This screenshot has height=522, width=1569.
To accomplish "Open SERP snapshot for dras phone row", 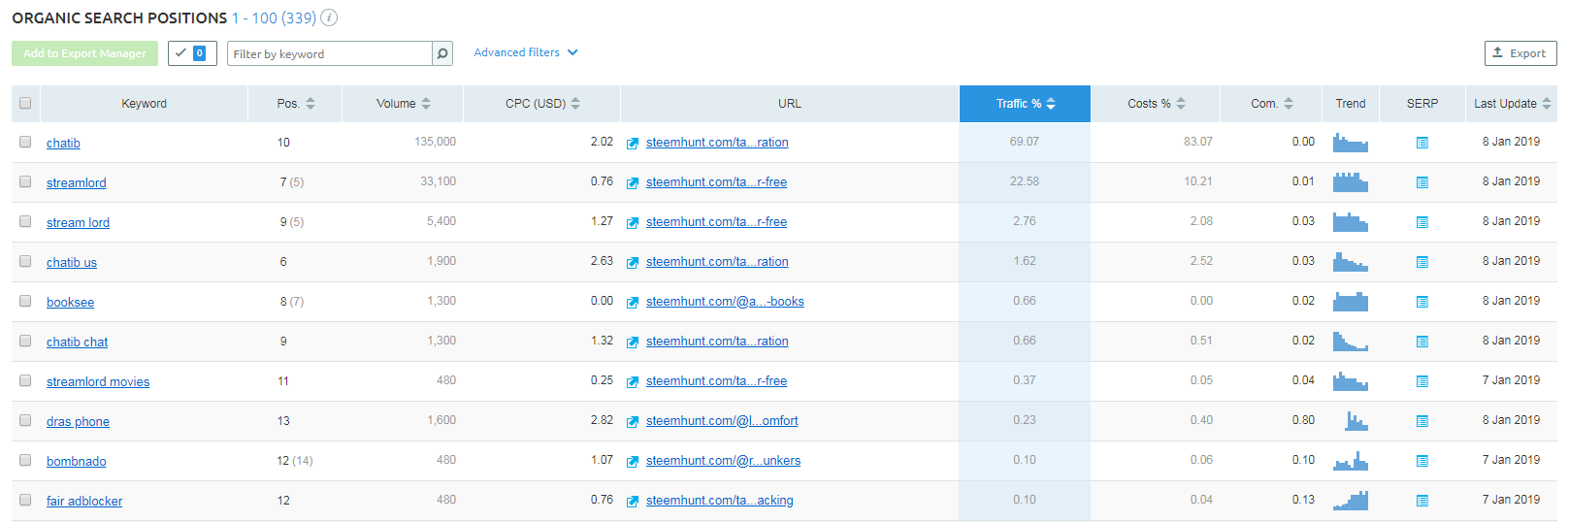I will coord(1422,421).
